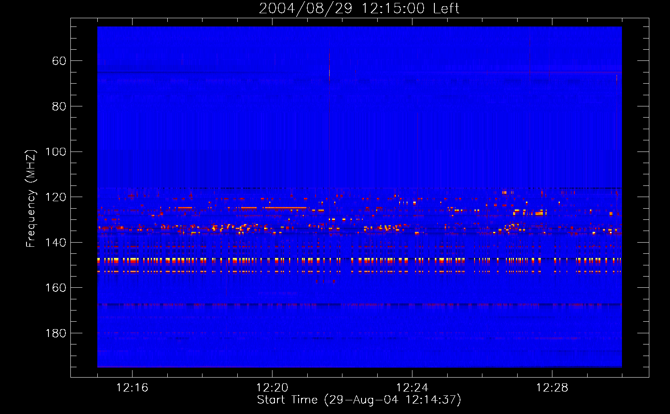Click the frequency tick label "60"

point(59,61)
